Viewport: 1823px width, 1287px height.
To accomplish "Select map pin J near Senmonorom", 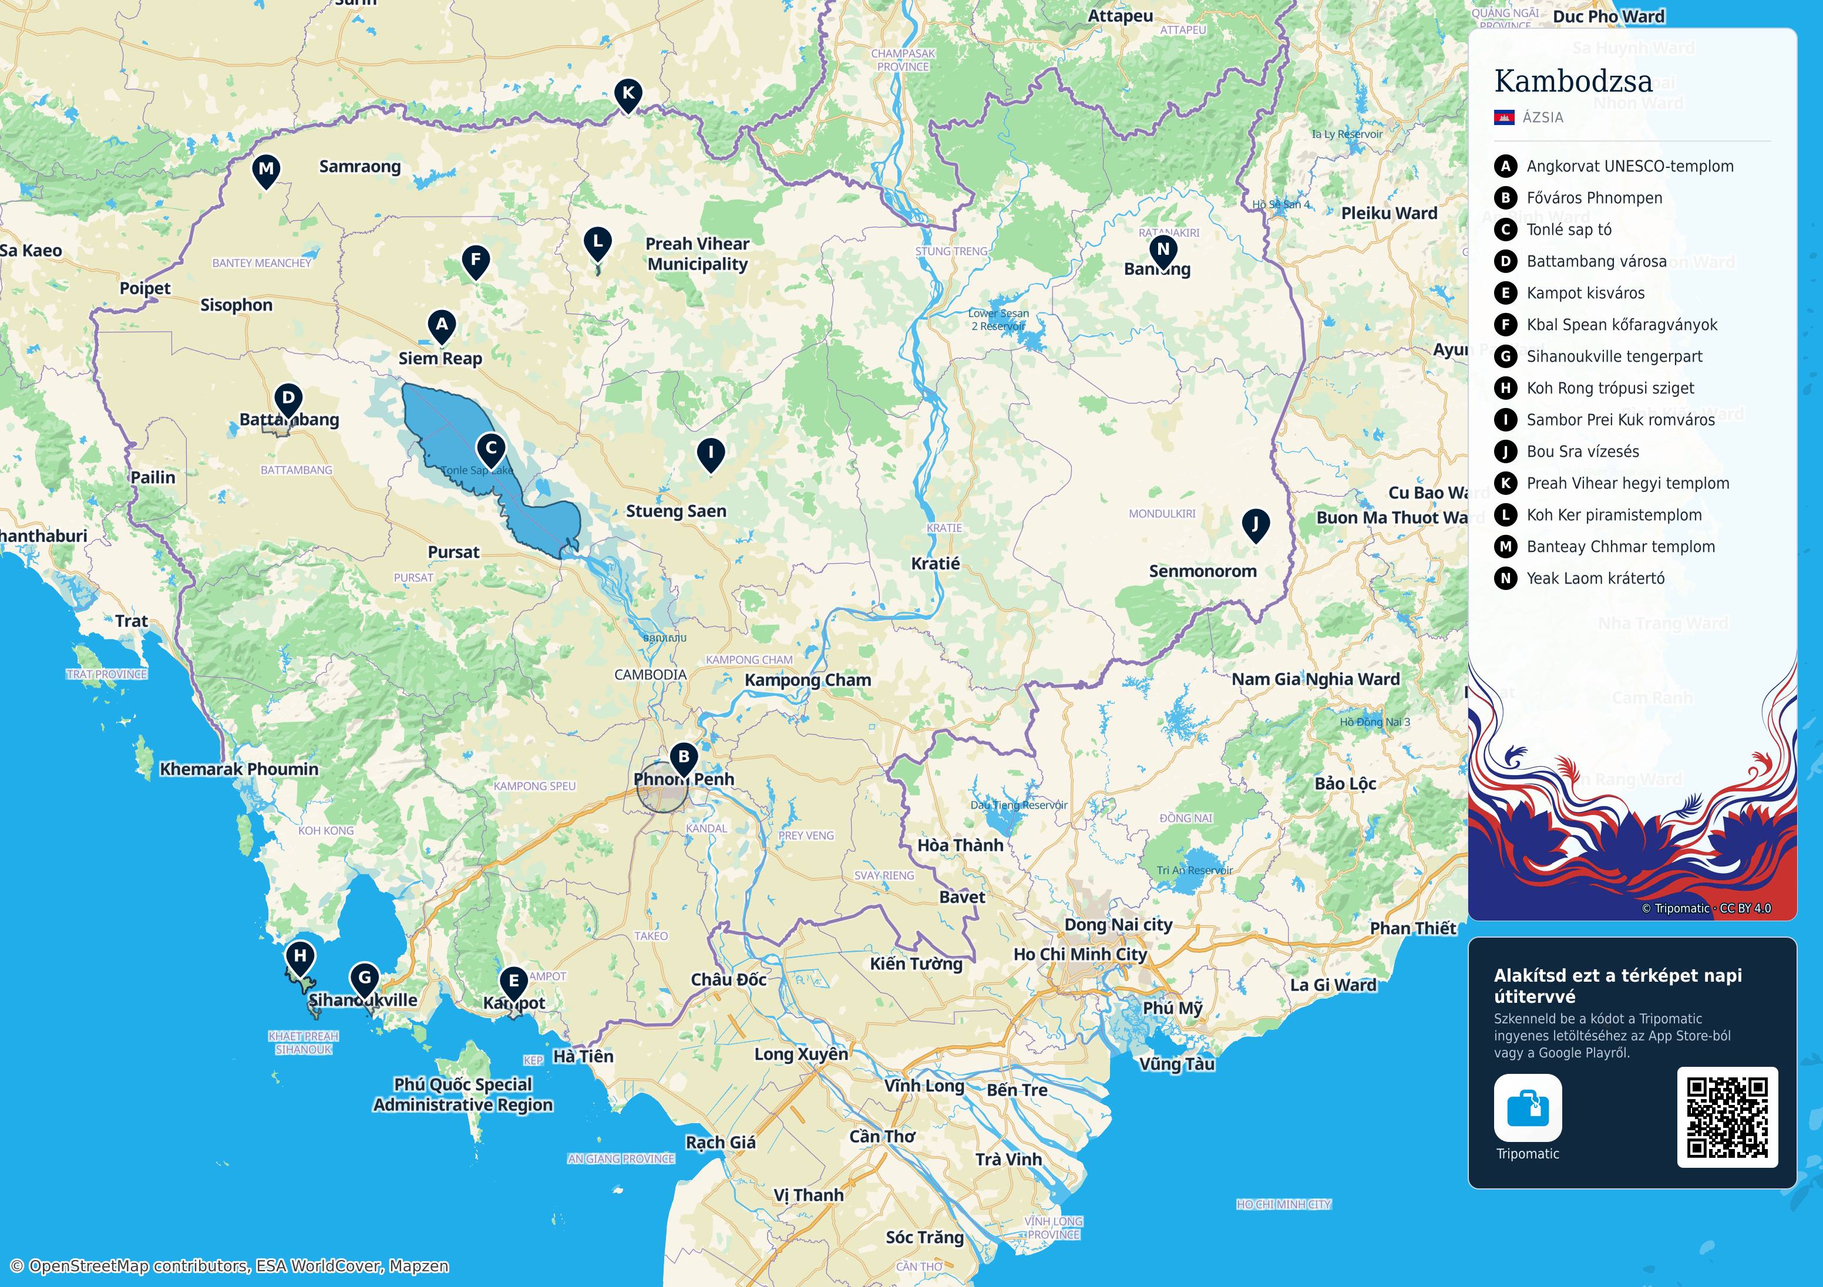I will (x=1255, y=527).
